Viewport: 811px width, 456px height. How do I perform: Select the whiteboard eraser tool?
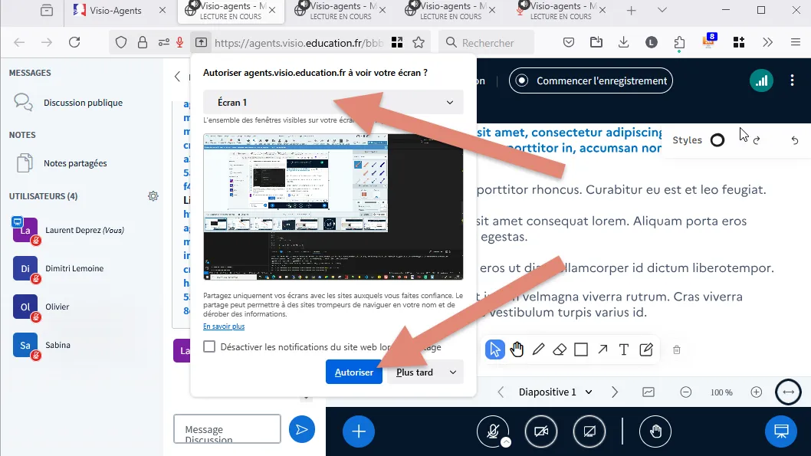(560, 349)
